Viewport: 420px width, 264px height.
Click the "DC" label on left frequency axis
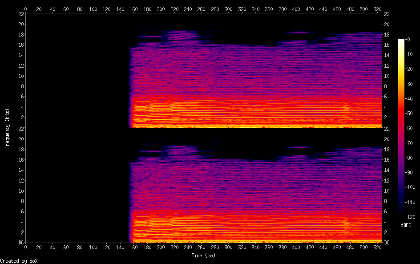(20, 243)
